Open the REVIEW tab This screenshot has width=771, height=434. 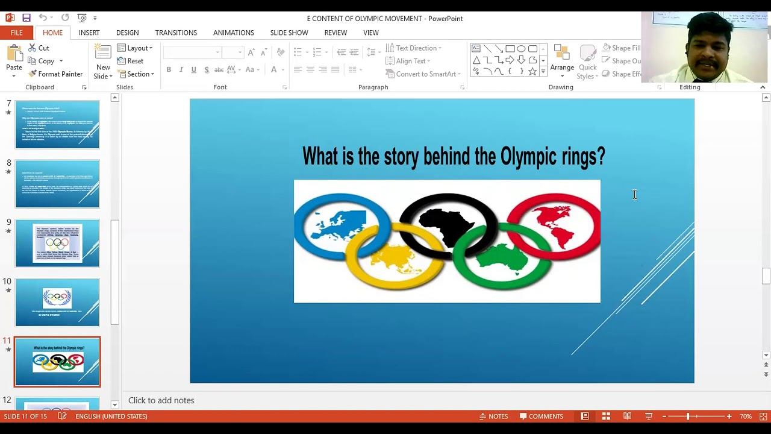(x=336, y=33)
